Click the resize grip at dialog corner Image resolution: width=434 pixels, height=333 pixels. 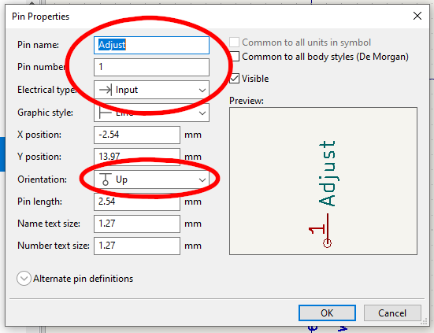click(x=424, y=322)
